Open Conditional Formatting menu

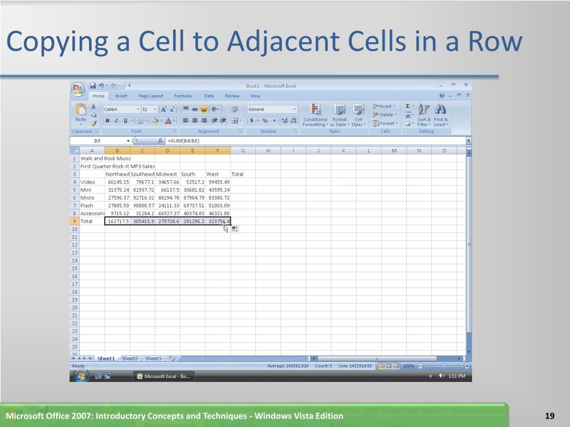tap(315, 115)
